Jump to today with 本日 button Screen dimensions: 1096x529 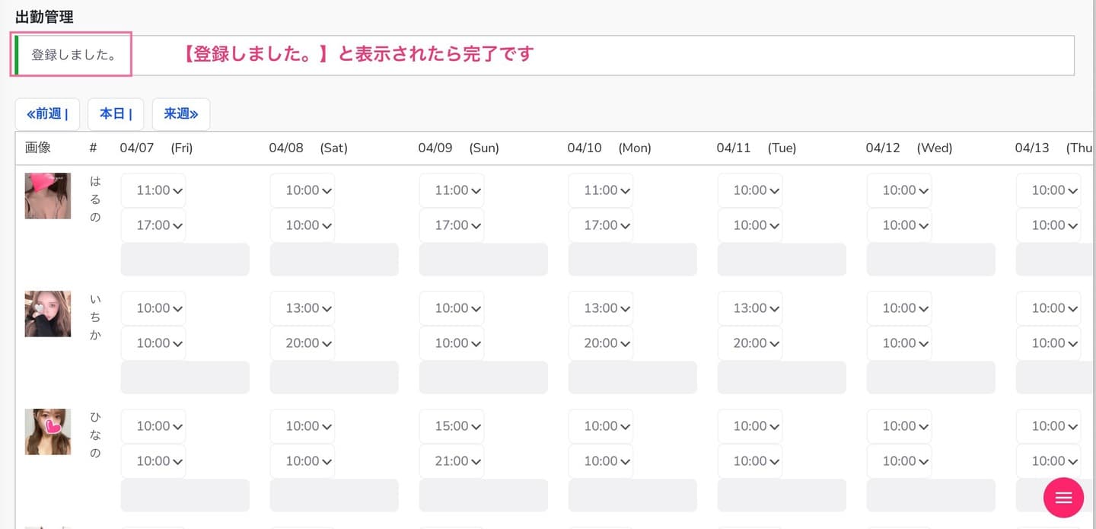tap(116, 114)
